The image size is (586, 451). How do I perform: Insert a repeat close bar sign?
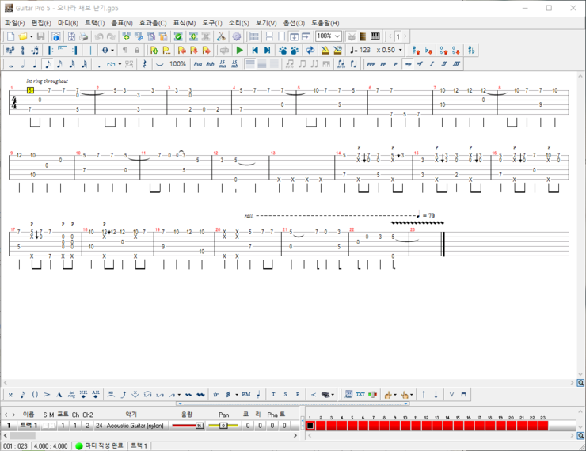click(74, 50)
